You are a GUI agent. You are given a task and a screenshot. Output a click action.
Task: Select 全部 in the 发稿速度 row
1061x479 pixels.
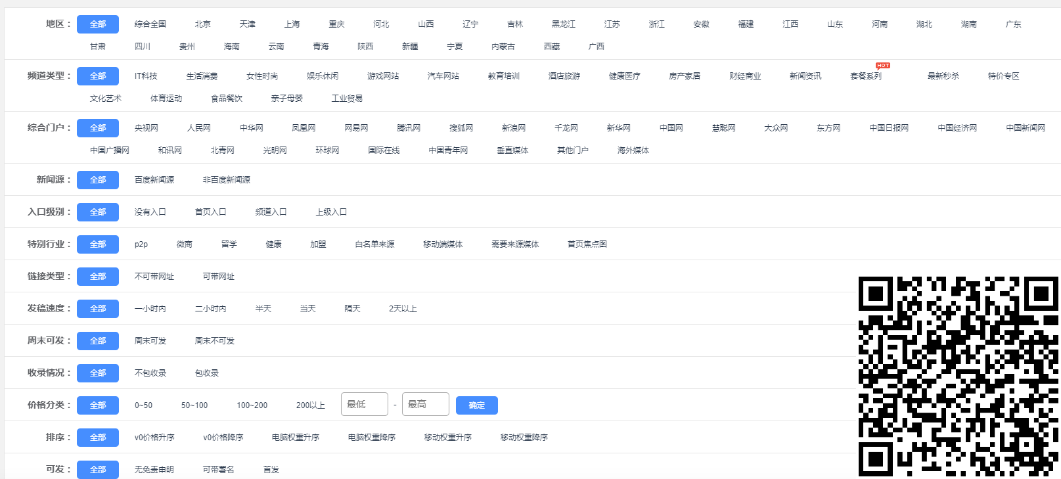(98, 309)
